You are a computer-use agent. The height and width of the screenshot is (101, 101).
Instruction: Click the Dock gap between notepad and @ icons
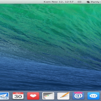click(x=71, y=96)
